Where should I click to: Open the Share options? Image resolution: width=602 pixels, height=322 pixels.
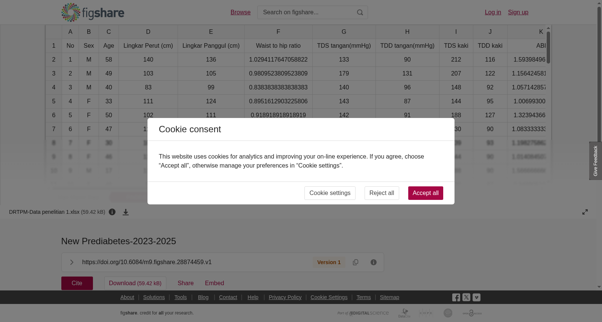[x=185, y=283]
